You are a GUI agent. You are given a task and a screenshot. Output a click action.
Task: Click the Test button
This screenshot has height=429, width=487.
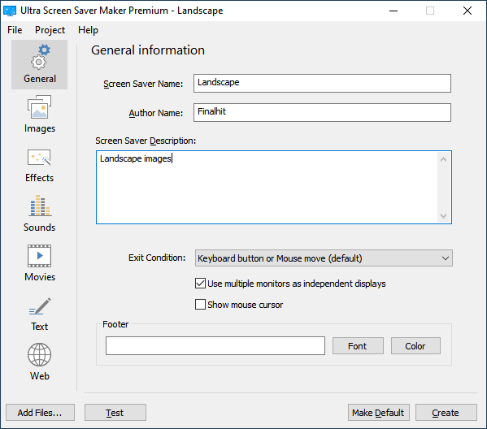click(115, 413)
